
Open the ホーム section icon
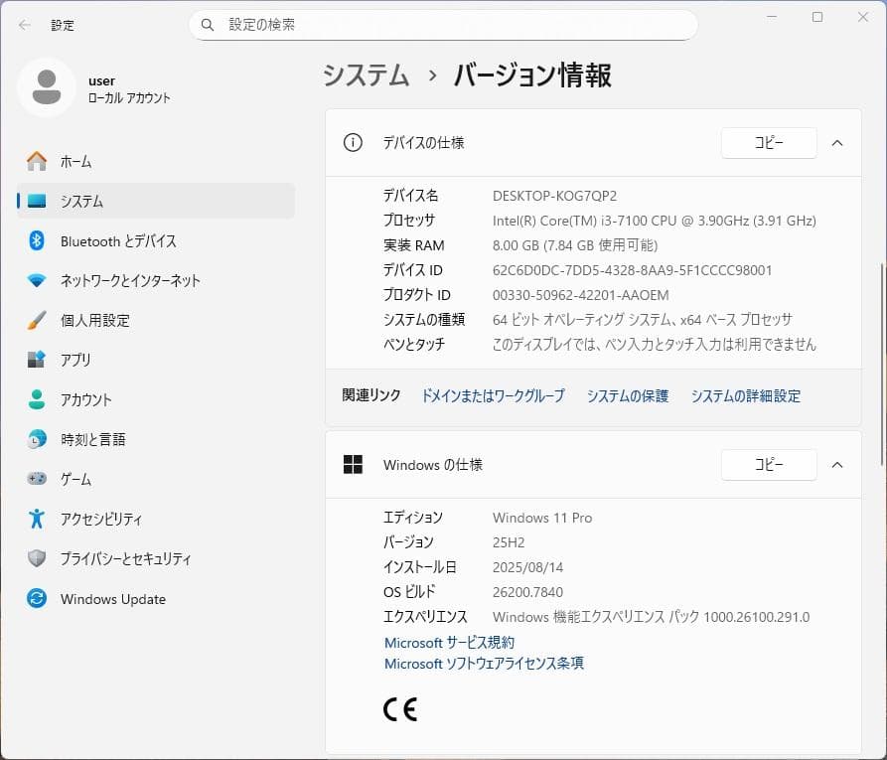[x=38, y=161]
